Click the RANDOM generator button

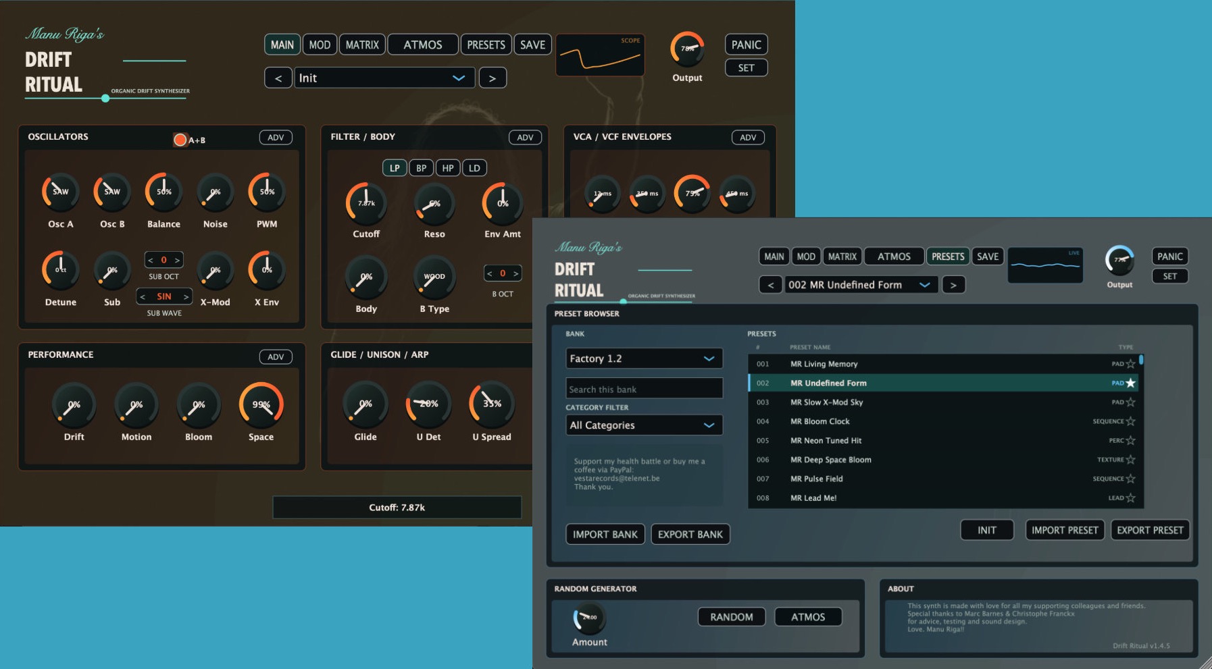coord(732,617)
